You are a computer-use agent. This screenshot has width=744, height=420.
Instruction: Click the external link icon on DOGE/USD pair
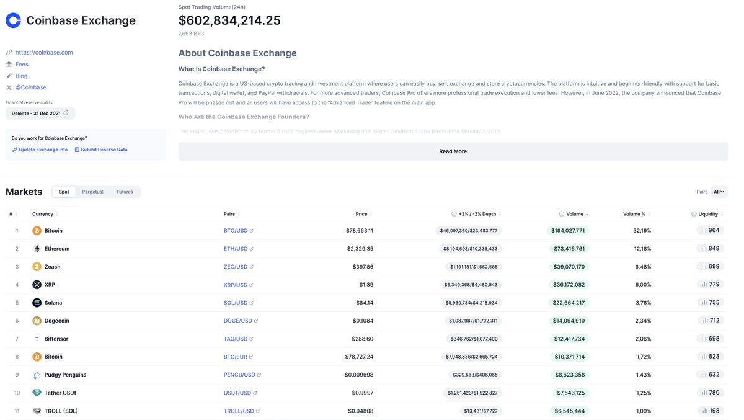[256, 321]
